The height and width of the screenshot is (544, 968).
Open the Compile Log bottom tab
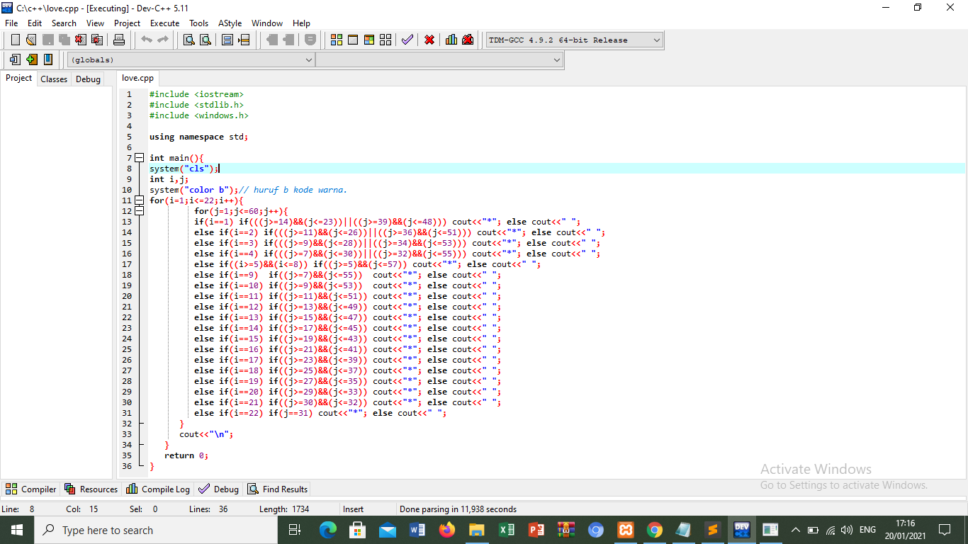pos(158,489)
